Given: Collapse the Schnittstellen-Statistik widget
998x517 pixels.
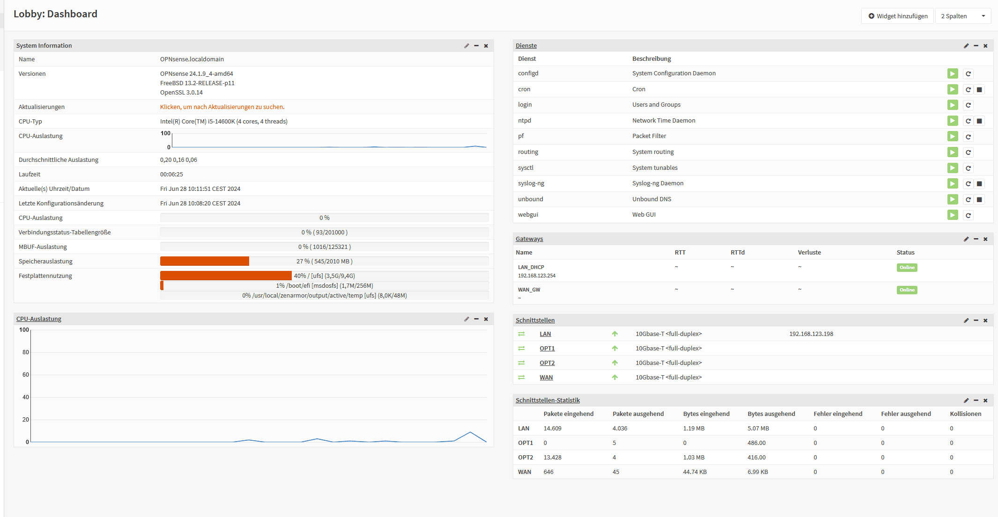Looking at the screenshot, I should click(x=976, y=400).
